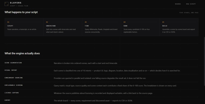Click the 'What the engine actually does' heading
Viewport: 205px width, 104px height.
[x=22, y=53]
